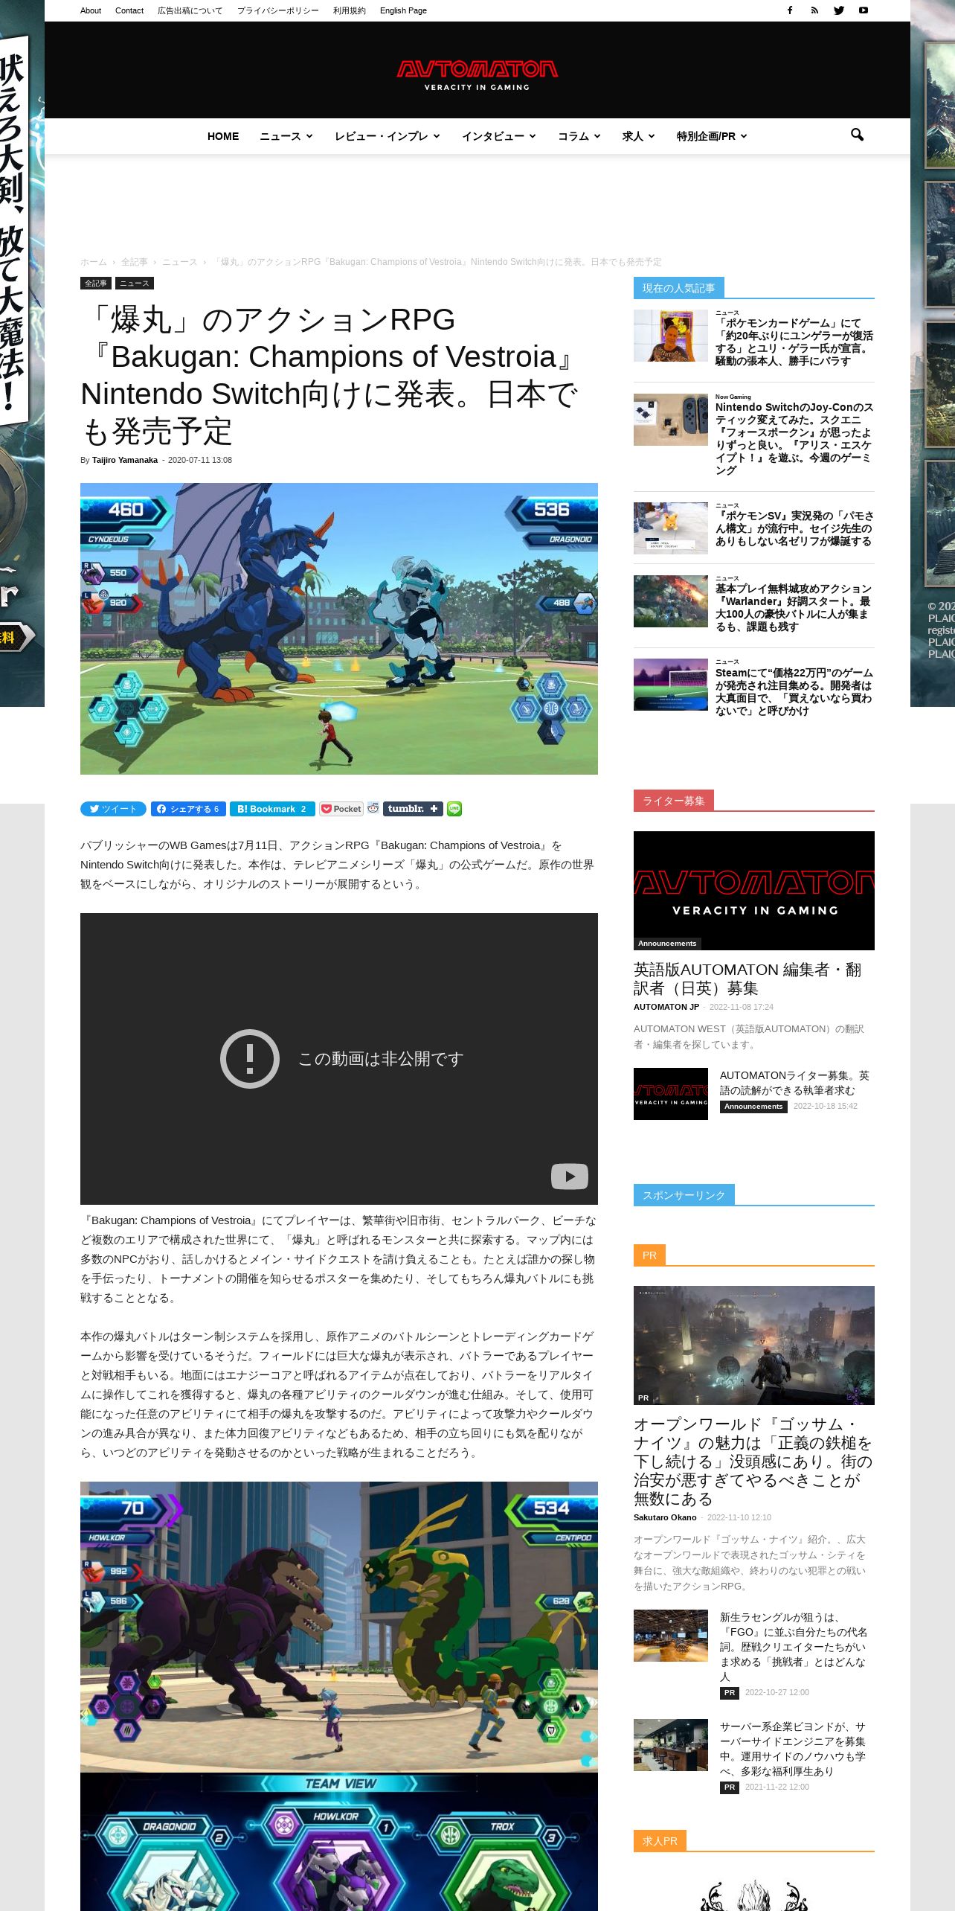Open the About link in the top bar
This screenshot has width=955, height=1911.
(x=91, y=10)
